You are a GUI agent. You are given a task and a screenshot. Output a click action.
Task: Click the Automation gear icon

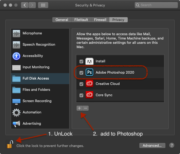coord(16,112)
